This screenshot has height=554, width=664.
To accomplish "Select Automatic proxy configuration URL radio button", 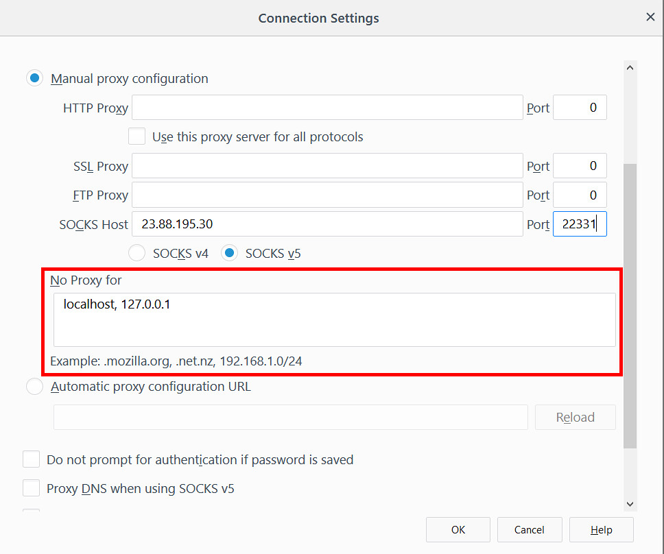I will [35, 387].
